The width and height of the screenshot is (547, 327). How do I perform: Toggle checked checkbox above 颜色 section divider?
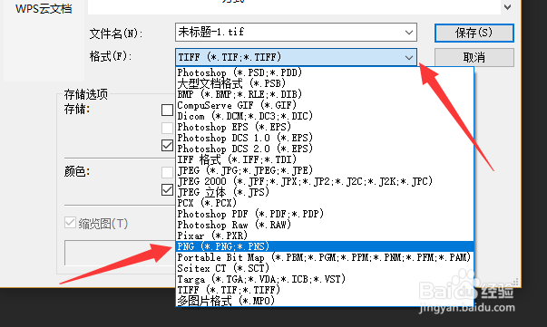(x=167, y=145)
